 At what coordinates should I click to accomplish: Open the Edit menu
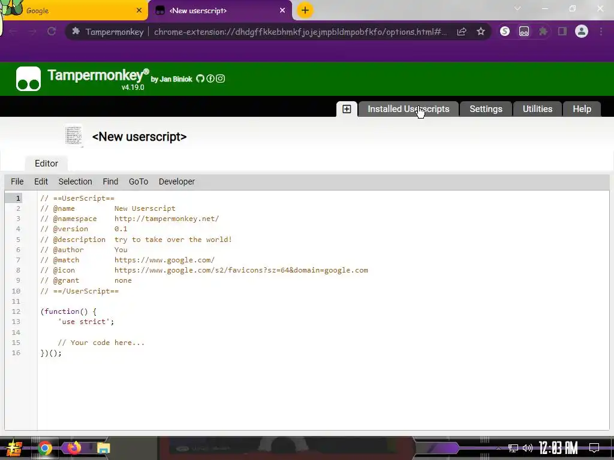pyautogui.click(x=41, y=182)
